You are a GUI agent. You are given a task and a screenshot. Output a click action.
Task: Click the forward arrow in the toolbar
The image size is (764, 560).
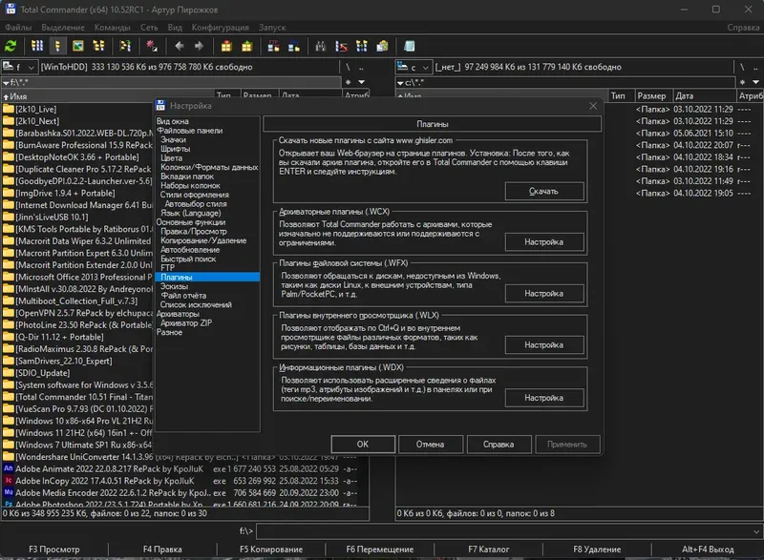[x=199, y=45]
